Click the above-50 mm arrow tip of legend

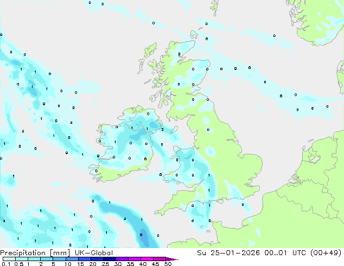pyautogui.click(x=172, y=259)
